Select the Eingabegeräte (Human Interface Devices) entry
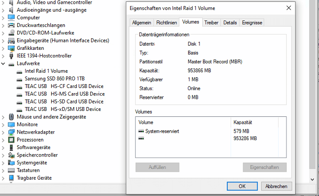This screenshot has width=319, height=196. click(x=63, y=41)
